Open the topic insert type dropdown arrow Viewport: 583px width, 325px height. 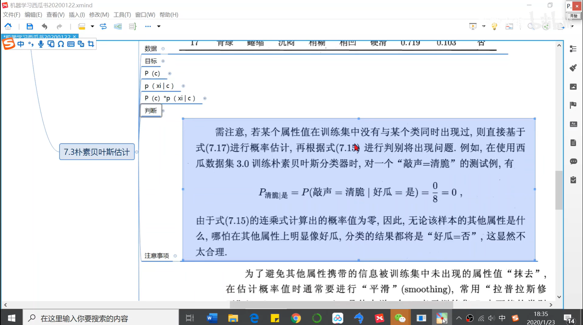pyautogui.click(x=92, y=26)
